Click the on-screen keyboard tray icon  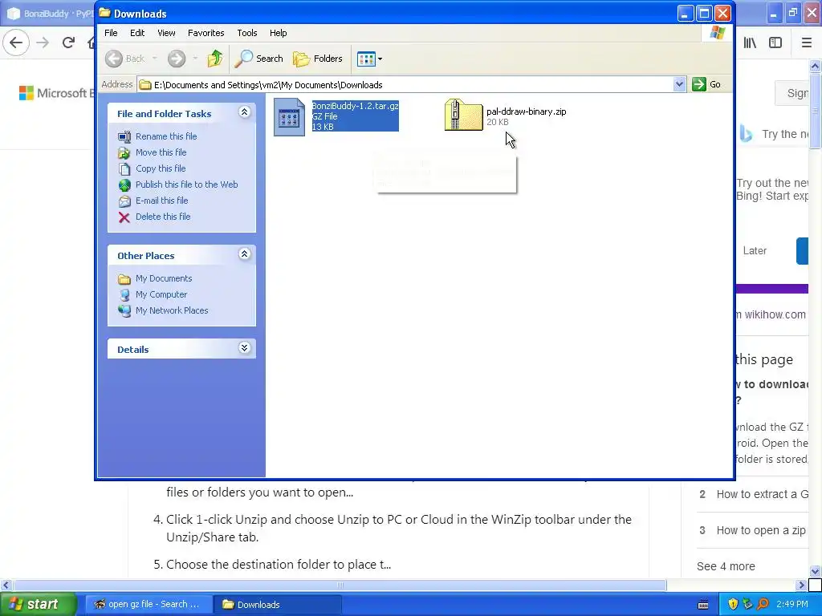tap(703, 605)
